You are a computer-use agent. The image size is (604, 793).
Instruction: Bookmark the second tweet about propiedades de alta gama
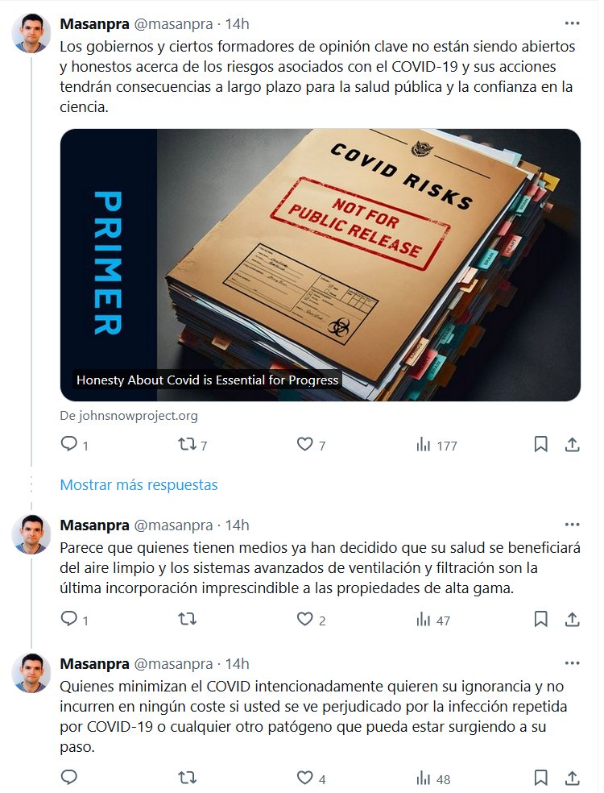coord(541,619)
